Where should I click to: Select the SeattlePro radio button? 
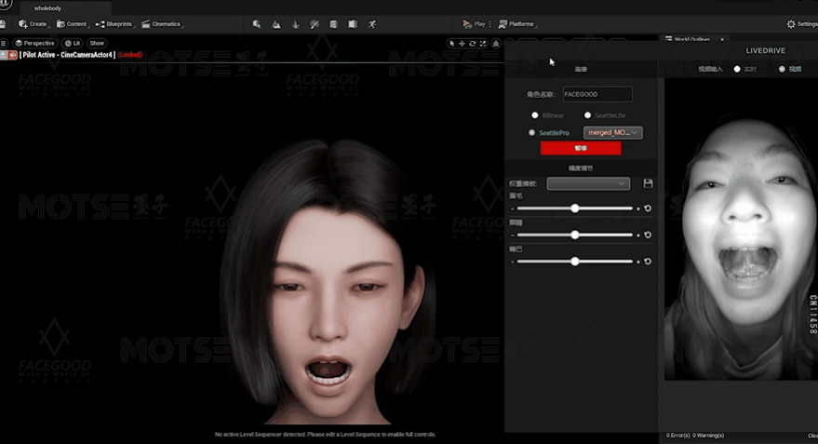click(x=531, y=132)
